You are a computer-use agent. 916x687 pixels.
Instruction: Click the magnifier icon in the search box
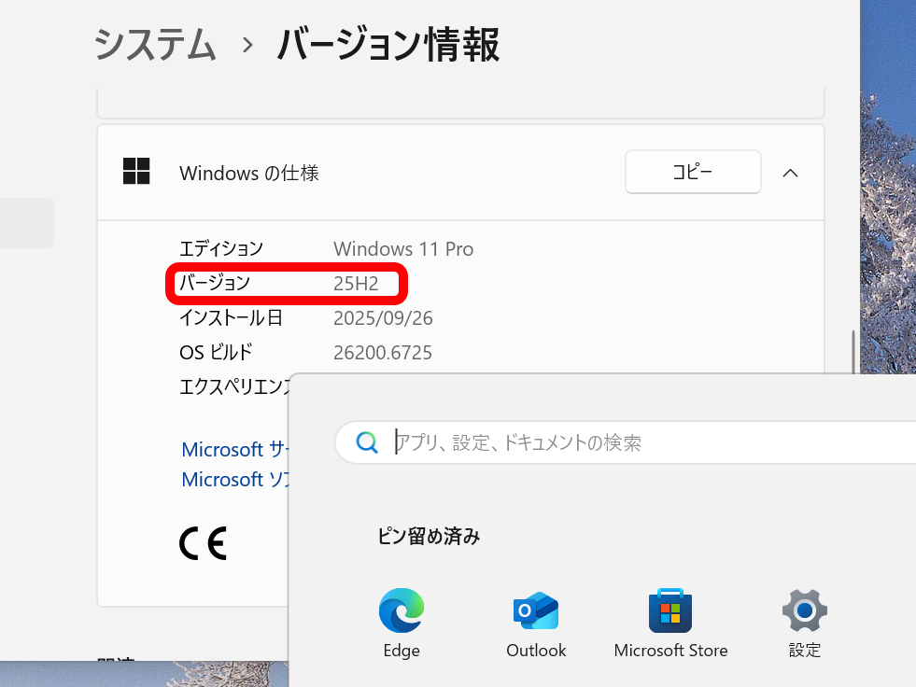click(367, 442)
